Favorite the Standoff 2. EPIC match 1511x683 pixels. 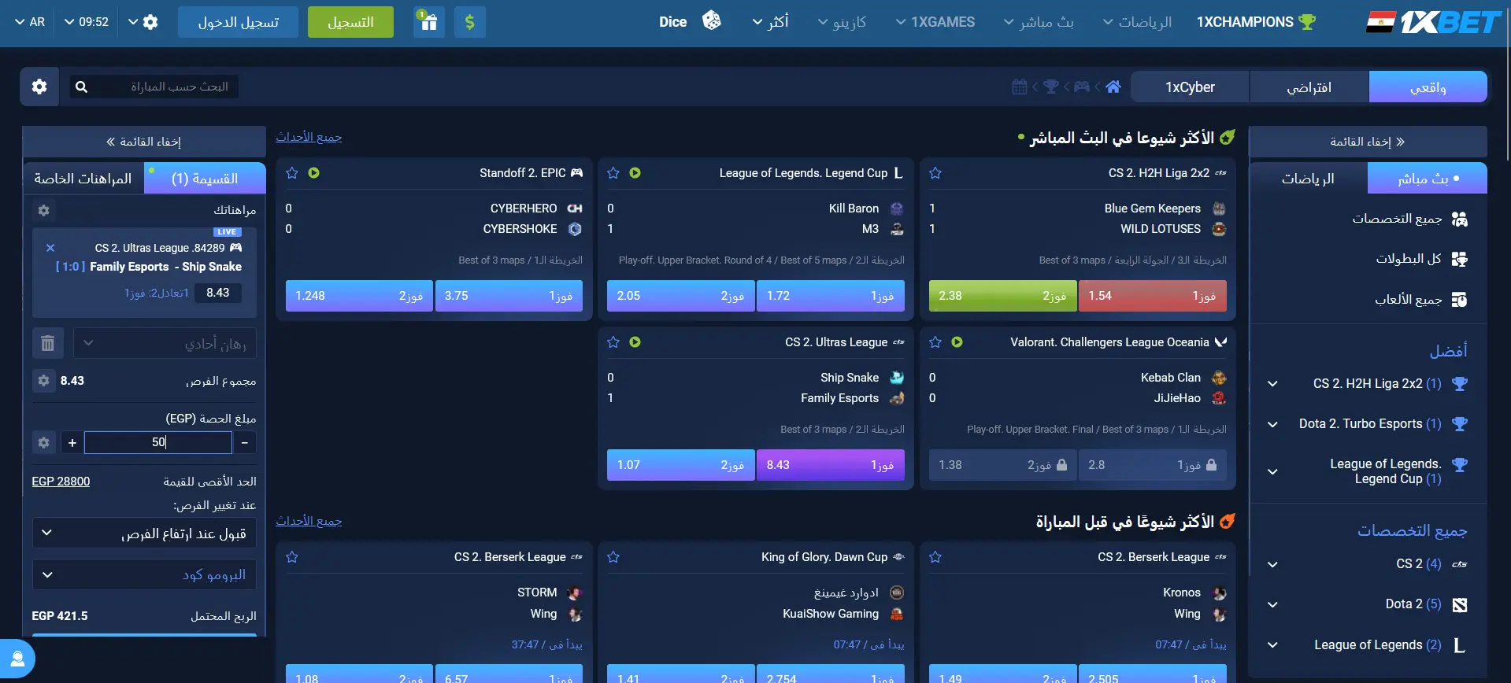pyautogui.click(x=292, y=173)
